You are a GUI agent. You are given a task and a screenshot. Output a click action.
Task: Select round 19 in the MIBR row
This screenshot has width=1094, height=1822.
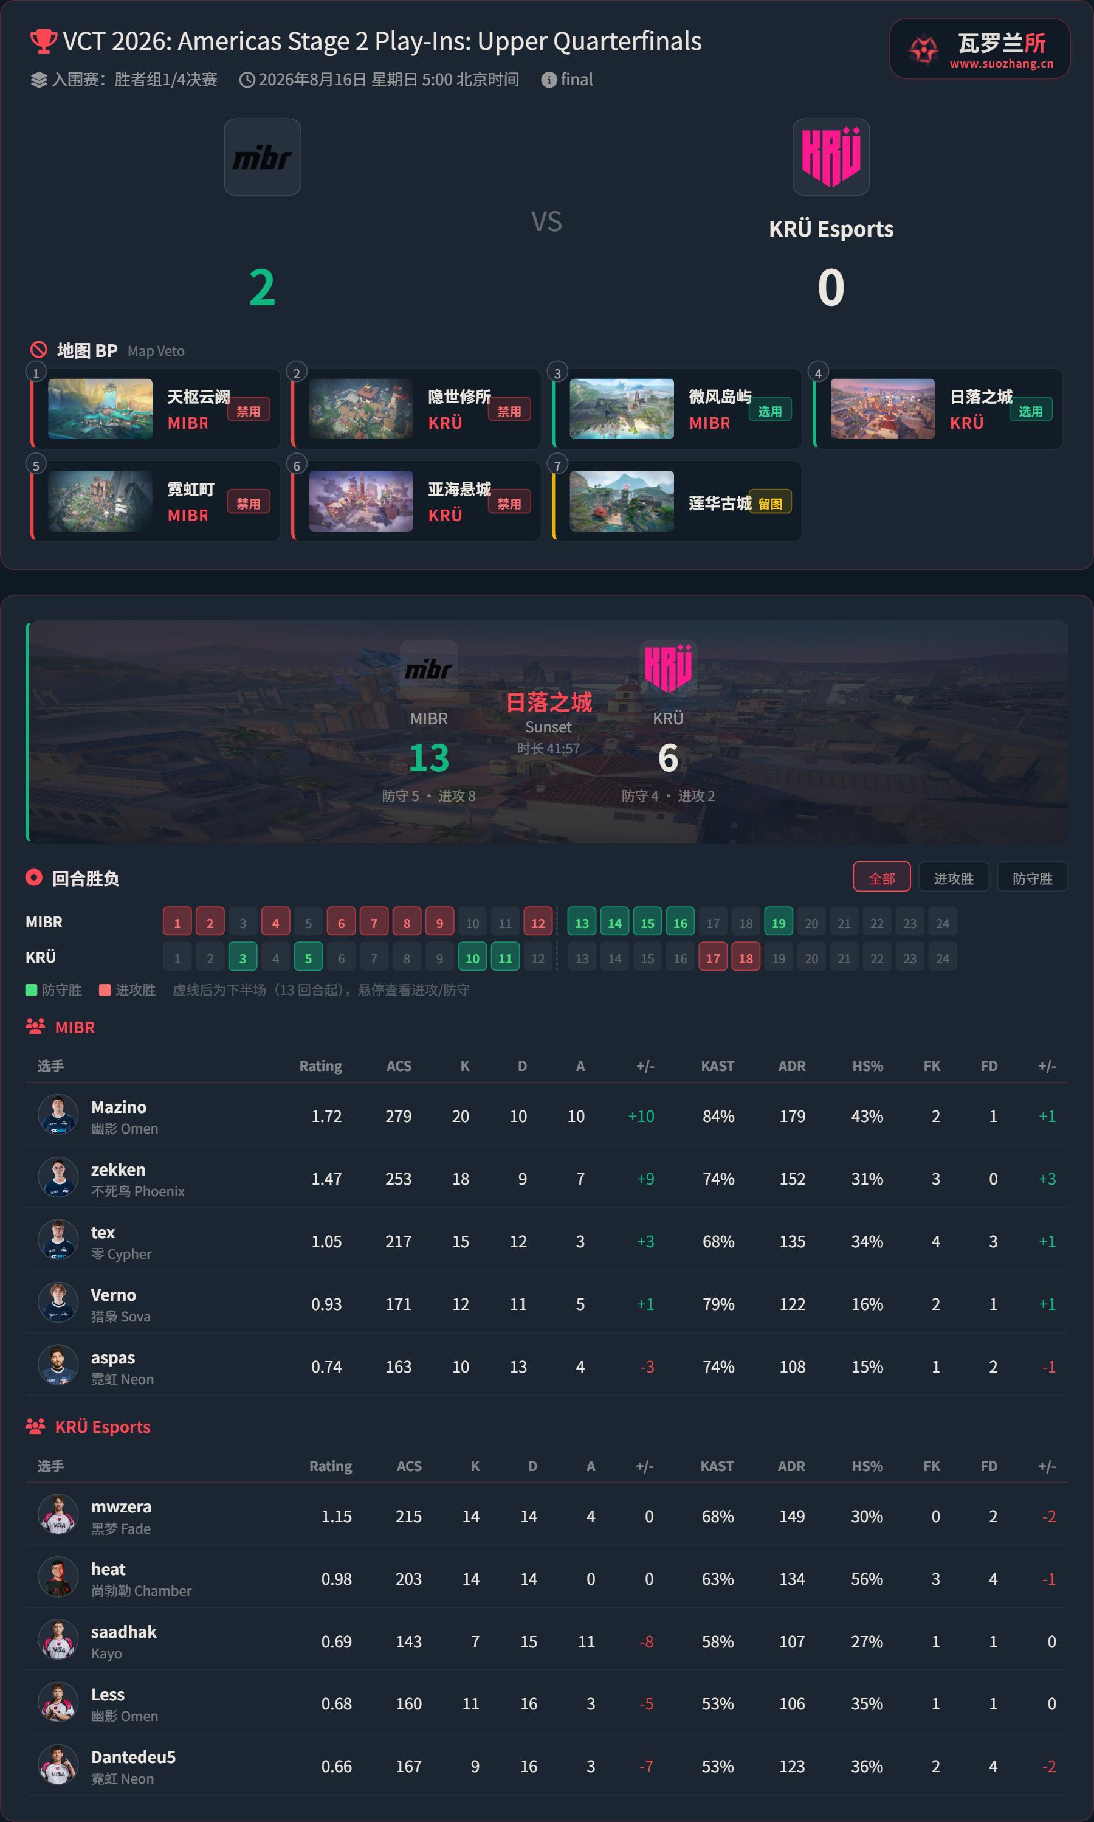[779, 922]
